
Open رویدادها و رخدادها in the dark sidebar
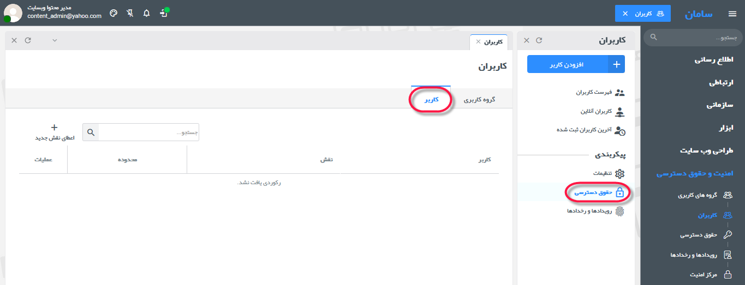click(x=693, y=255)
